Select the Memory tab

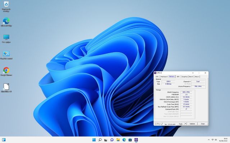172,77
